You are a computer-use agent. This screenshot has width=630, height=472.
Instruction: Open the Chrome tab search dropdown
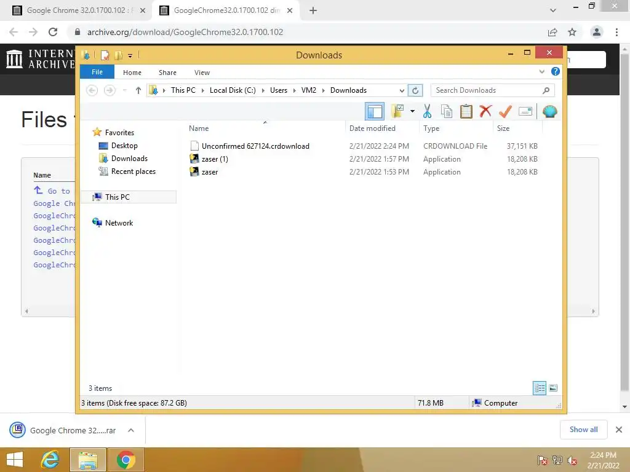coord(553,10)
